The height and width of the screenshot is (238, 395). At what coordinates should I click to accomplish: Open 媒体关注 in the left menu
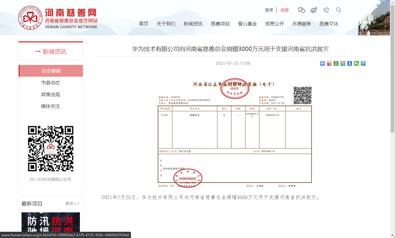(50, 106)
